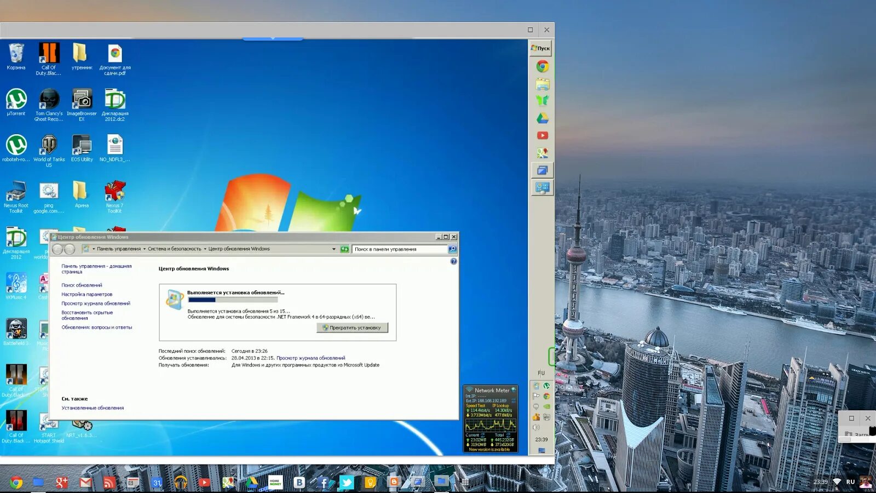
Task: Click the Пуск start button
Action: [540, 48]
